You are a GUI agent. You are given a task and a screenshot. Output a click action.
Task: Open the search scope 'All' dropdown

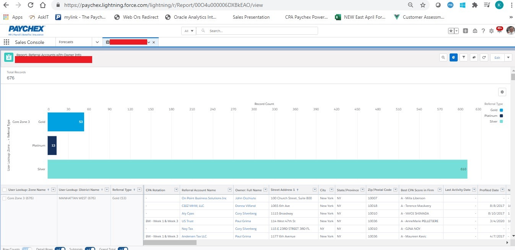pos(188,31)
